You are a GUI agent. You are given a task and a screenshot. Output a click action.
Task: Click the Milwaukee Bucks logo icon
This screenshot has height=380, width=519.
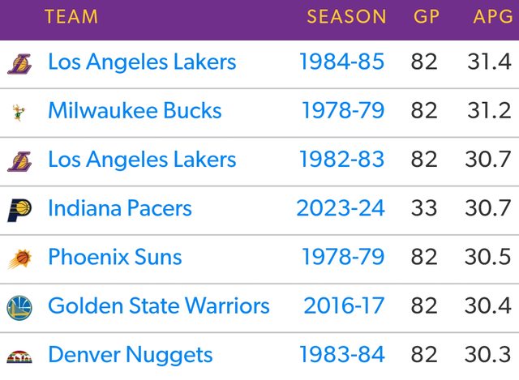coord(19,111)
